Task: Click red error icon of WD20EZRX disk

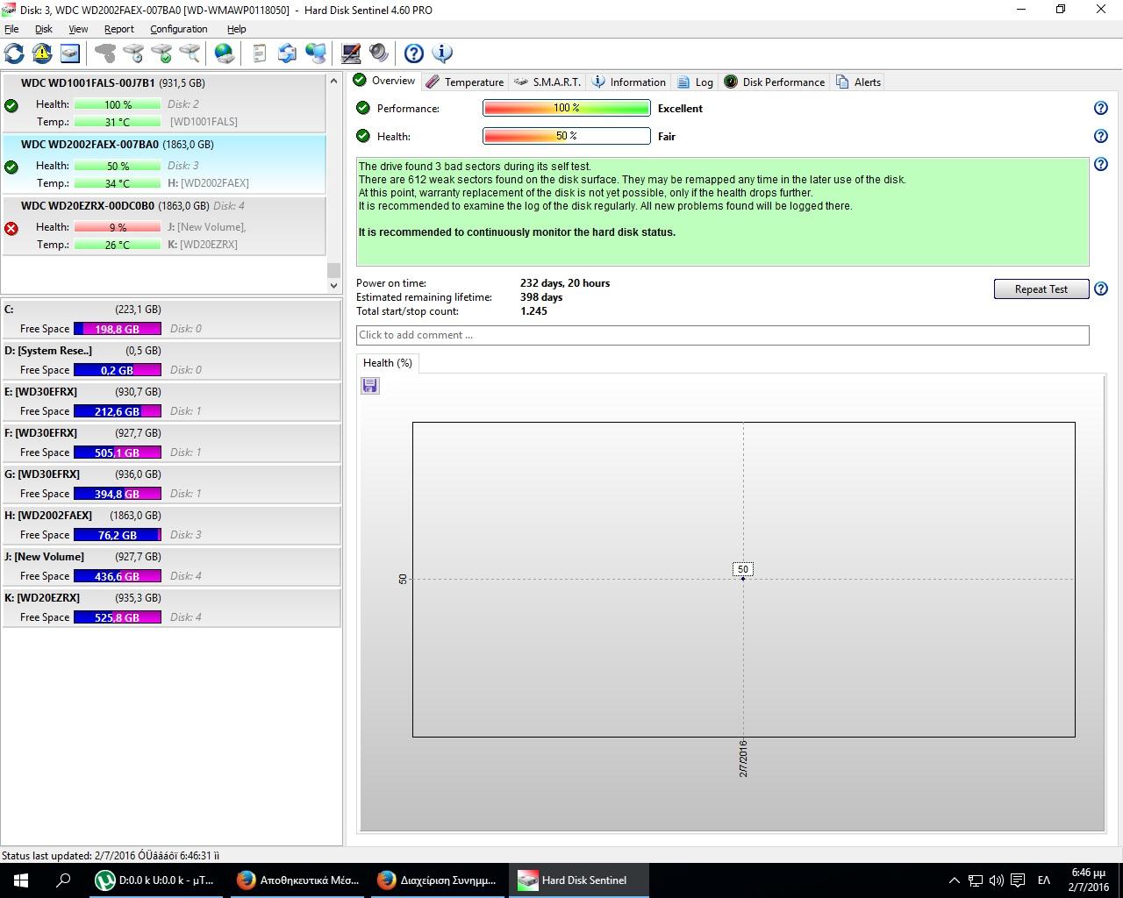Action: pyautogui.click(x=11, y=228)
